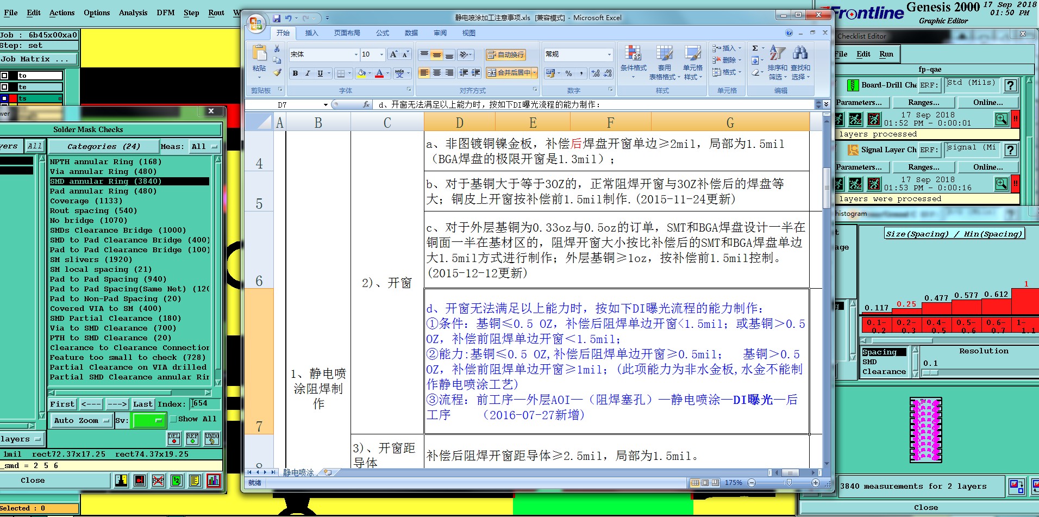Click the Increase Font Size icon

point(393,54)
